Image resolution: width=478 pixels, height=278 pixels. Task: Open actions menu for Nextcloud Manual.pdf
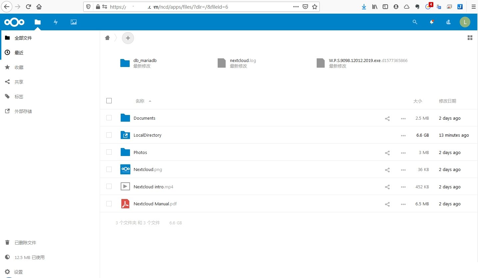403,204
